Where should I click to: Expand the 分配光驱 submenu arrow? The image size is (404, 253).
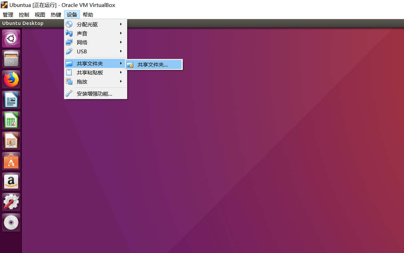[x=121, y=24]
